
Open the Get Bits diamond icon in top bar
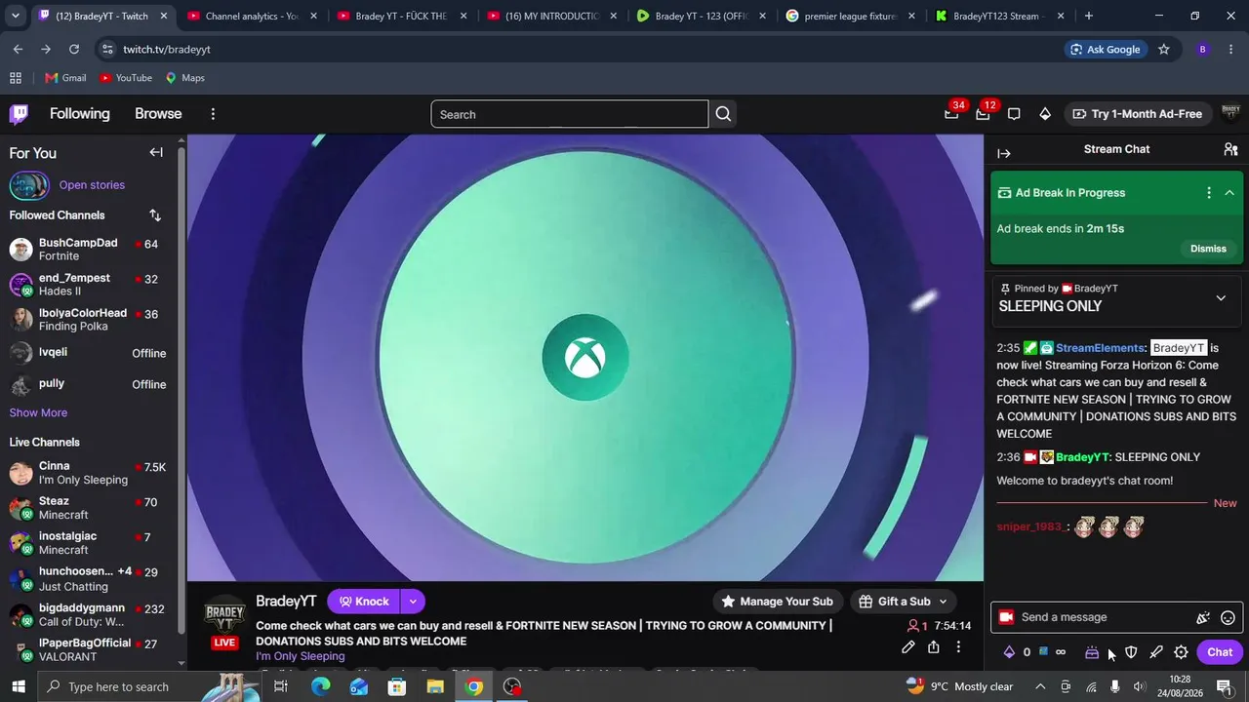pos(1045,114)
